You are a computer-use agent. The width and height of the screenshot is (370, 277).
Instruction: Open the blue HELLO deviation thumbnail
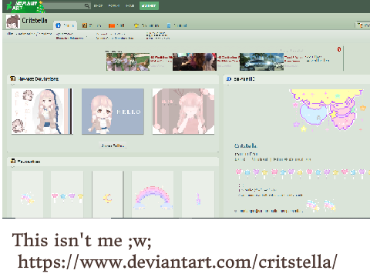113,112
